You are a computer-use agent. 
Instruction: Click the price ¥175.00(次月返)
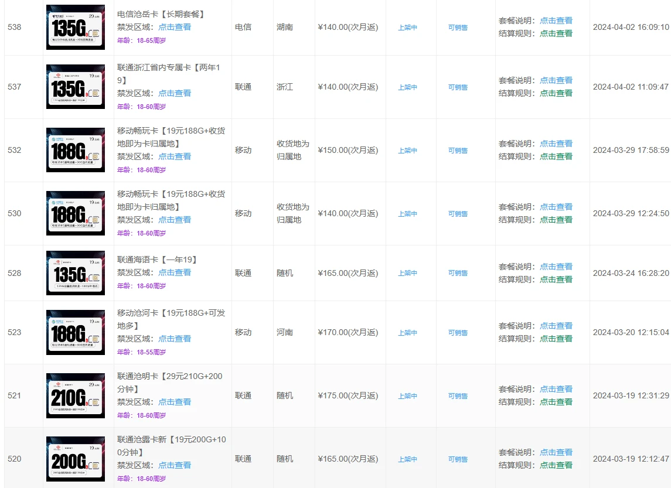pos(348,395)
